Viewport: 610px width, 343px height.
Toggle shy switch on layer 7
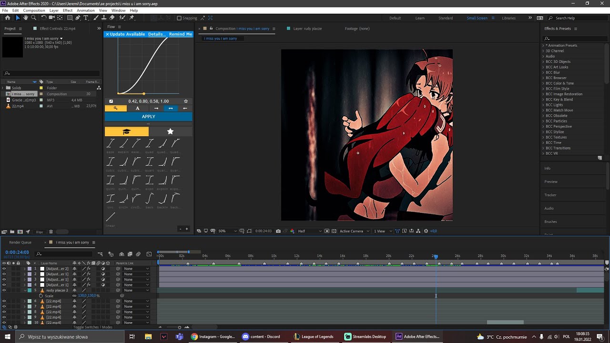coord(74,307)
